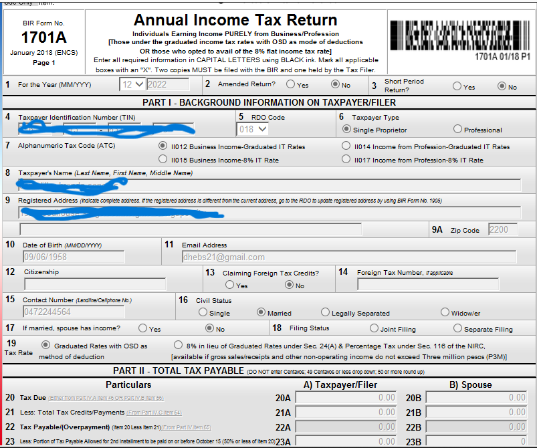Open the From Part IV.C Item 64 link
The width and height of the screenshot is (537, 448).
(x=154, y=413)
